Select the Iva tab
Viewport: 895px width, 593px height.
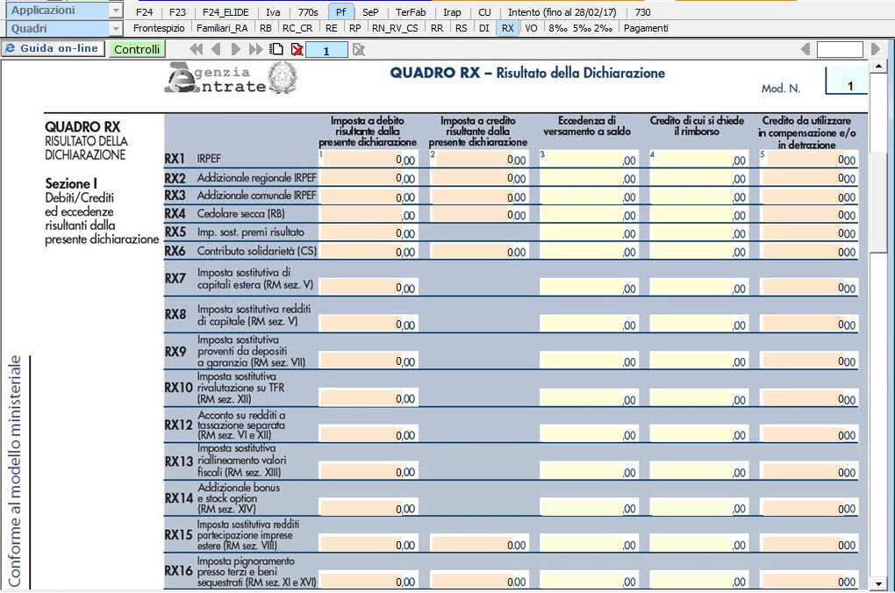274,12
